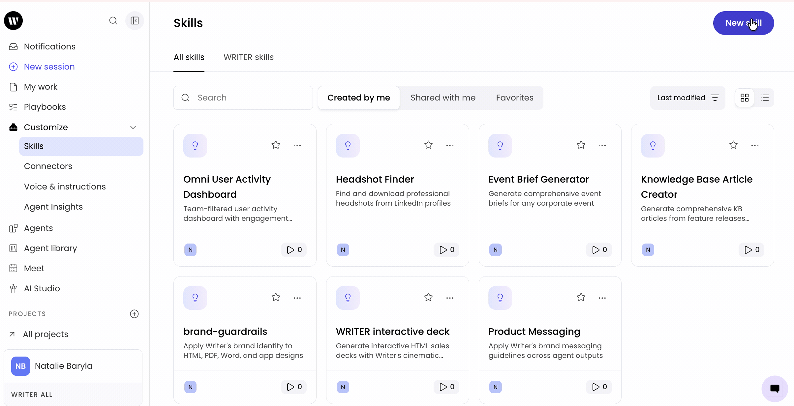Click the WRITER logo icon

pyautogui.click(x=13, y=20)
